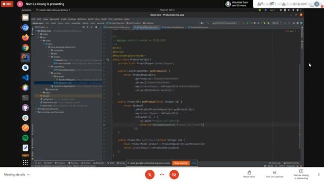Open the Problems tool window
This screenshot has height=182, width=324.
pyautogui.click(x=60, y=163)
